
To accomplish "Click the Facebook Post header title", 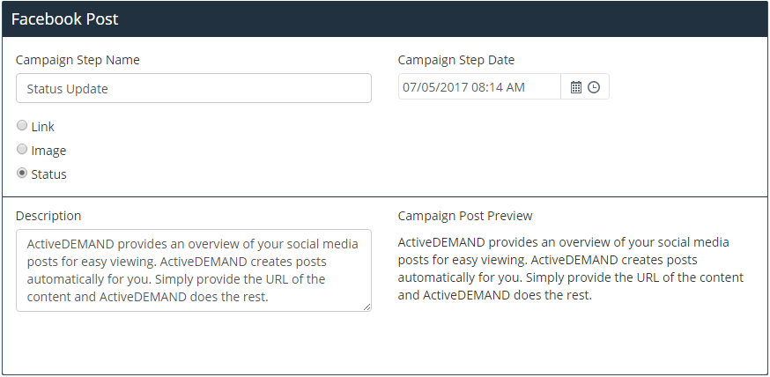I will (x=65, y=19).
